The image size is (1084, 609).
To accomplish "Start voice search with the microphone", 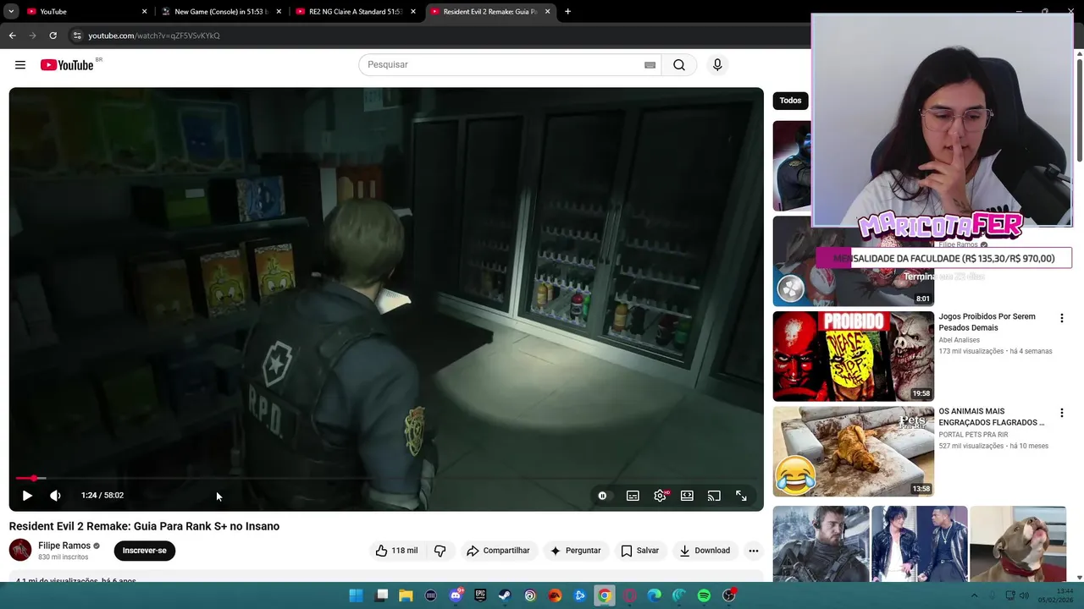I will (x=717, y=65).
